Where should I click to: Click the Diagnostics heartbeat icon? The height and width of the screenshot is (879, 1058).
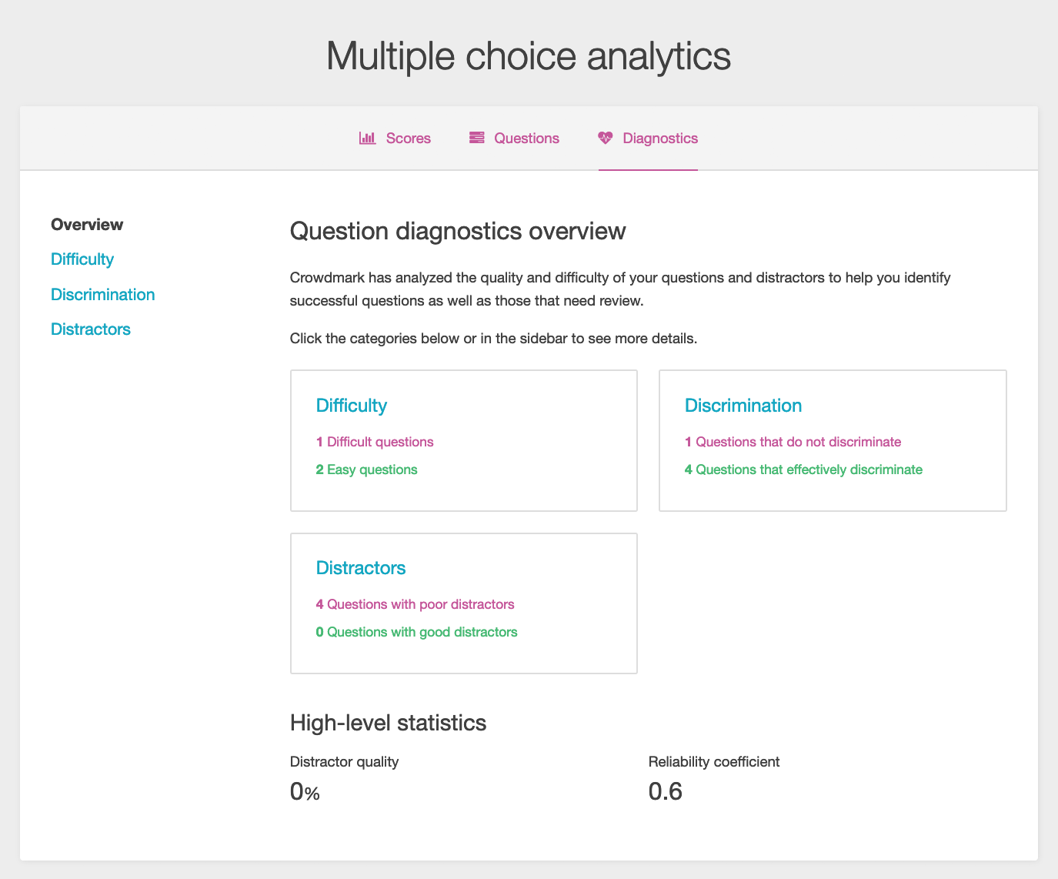tap(606, 139)
